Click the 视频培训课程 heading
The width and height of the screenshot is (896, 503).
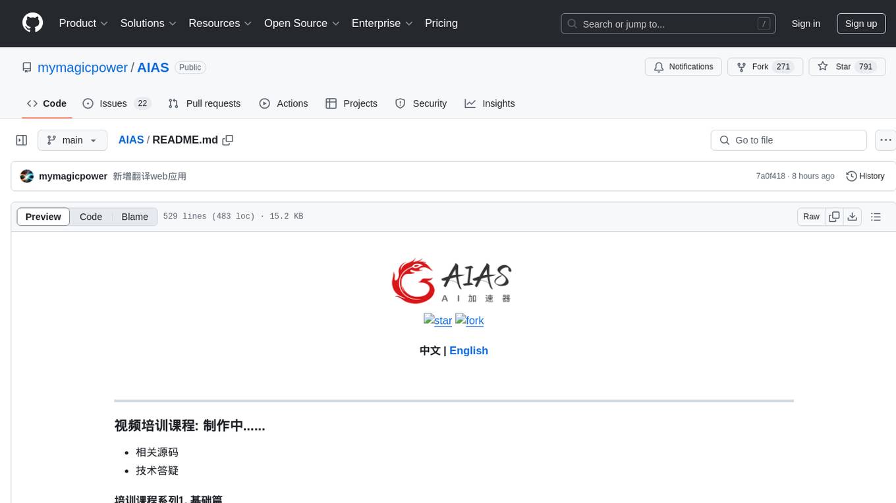pyautogui.click(x=190, y=426)
